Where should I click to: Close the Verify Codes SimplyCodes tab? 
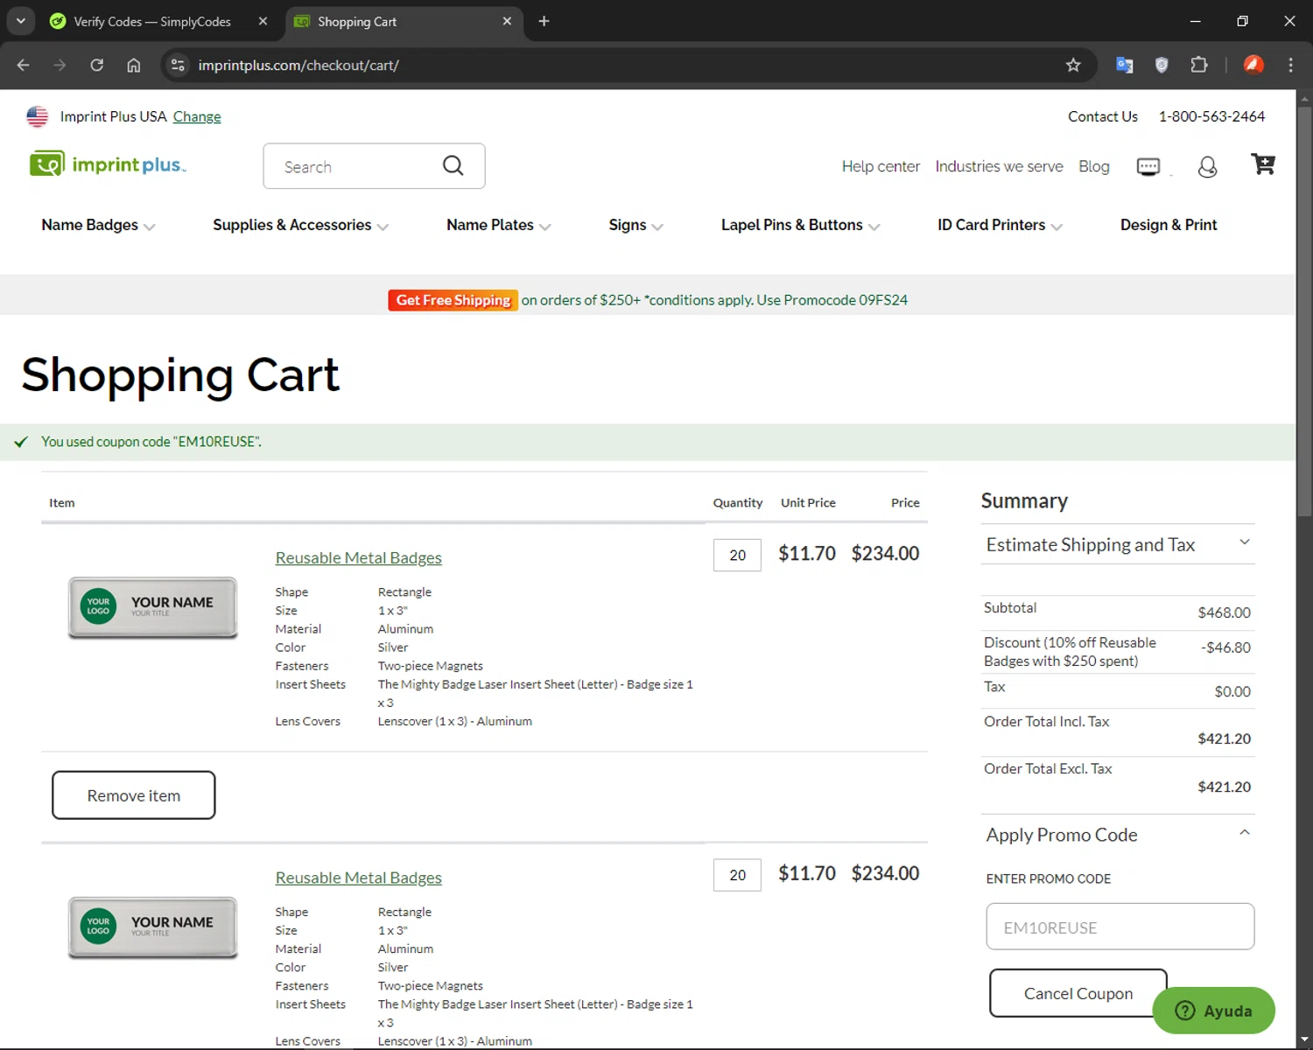(x=263, y=21)
